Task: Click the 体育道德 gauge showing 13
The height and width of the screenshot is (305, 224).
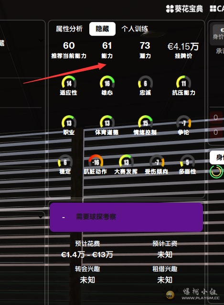Action: [x=107, y=122]
